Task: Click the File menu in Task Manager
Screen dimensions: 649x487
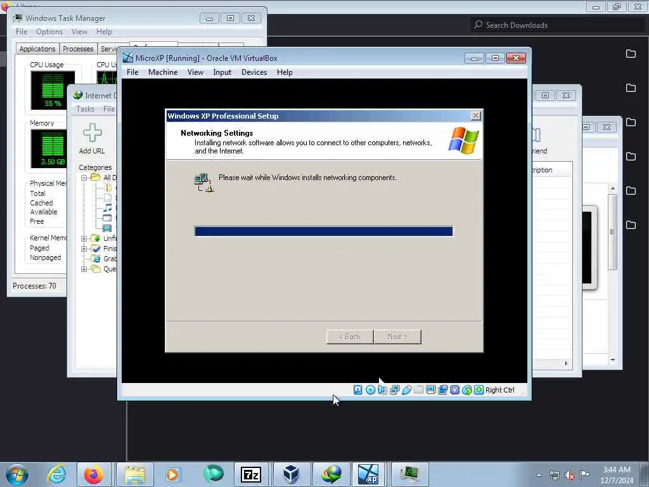Action: [x=22, y=32]
